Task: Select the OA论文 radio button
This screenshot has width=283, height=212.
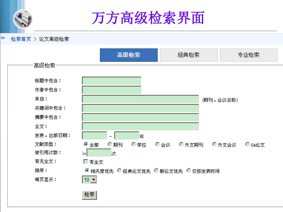Action: click(247, 144)
